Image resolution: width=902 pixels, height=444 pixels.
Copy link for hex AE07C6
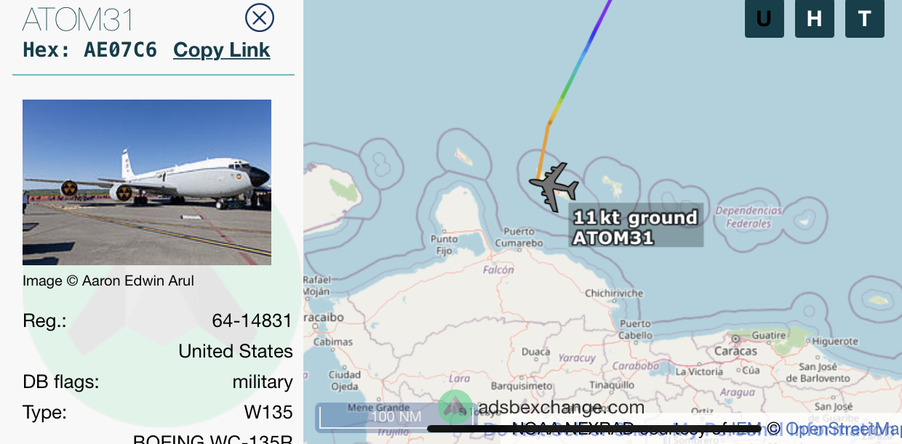point(222,50)
